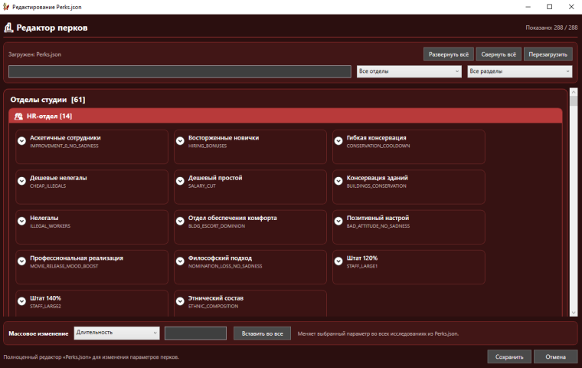The image size is (582, 368).
Task: Click the scrollbar down arrow
Action: click(x=574, y=313)
